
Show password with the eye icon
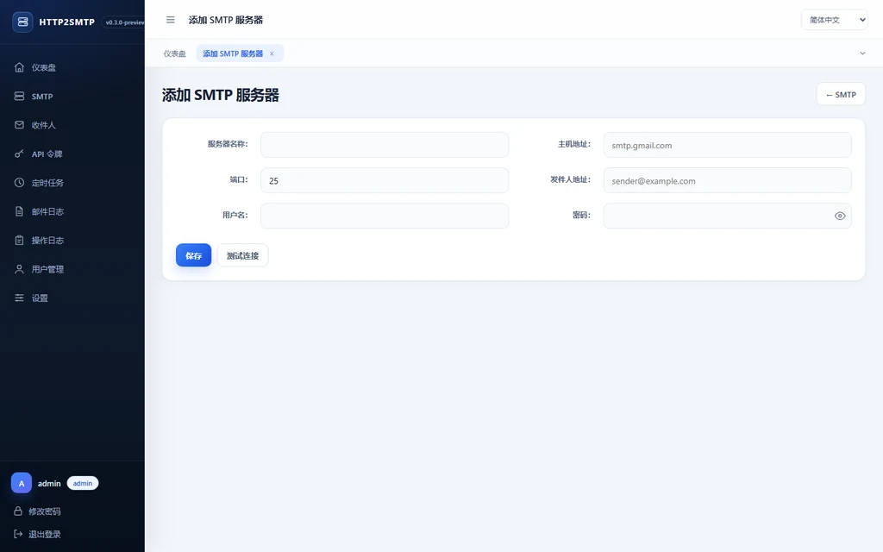(840, 216)
